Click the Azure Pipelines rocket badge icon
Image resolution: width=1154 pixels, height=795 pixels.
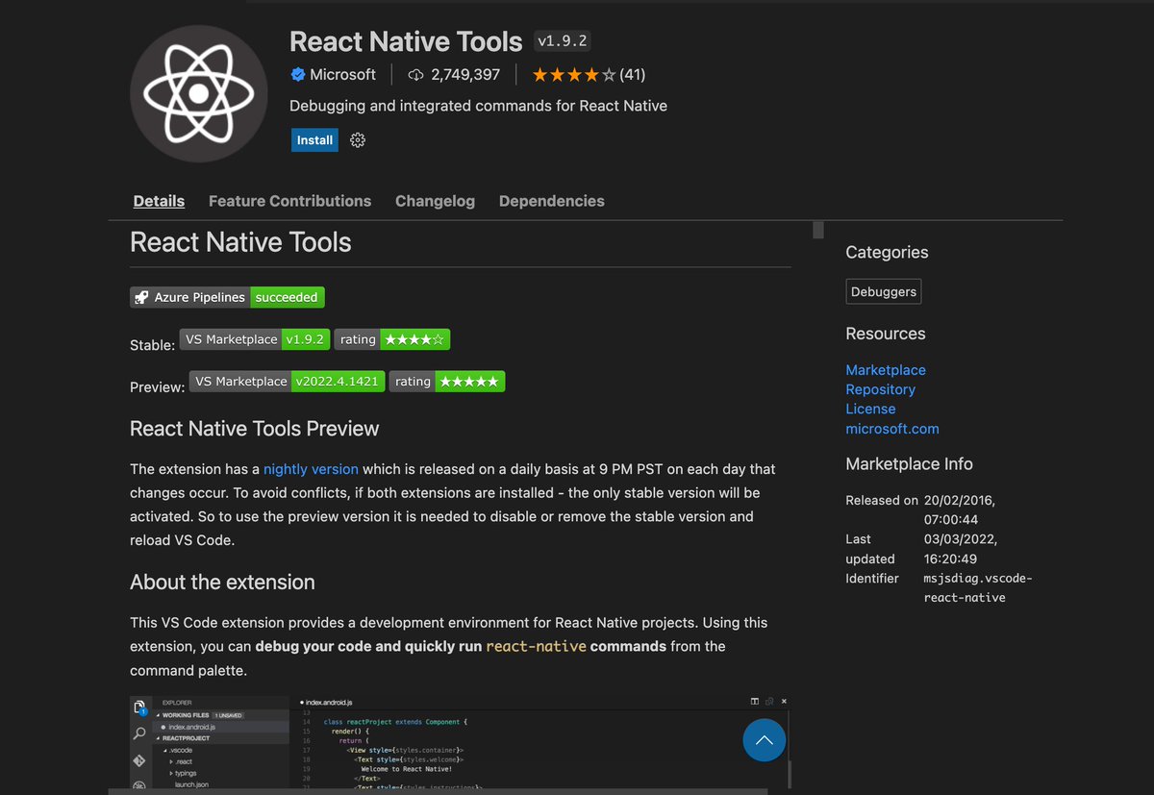141,298
